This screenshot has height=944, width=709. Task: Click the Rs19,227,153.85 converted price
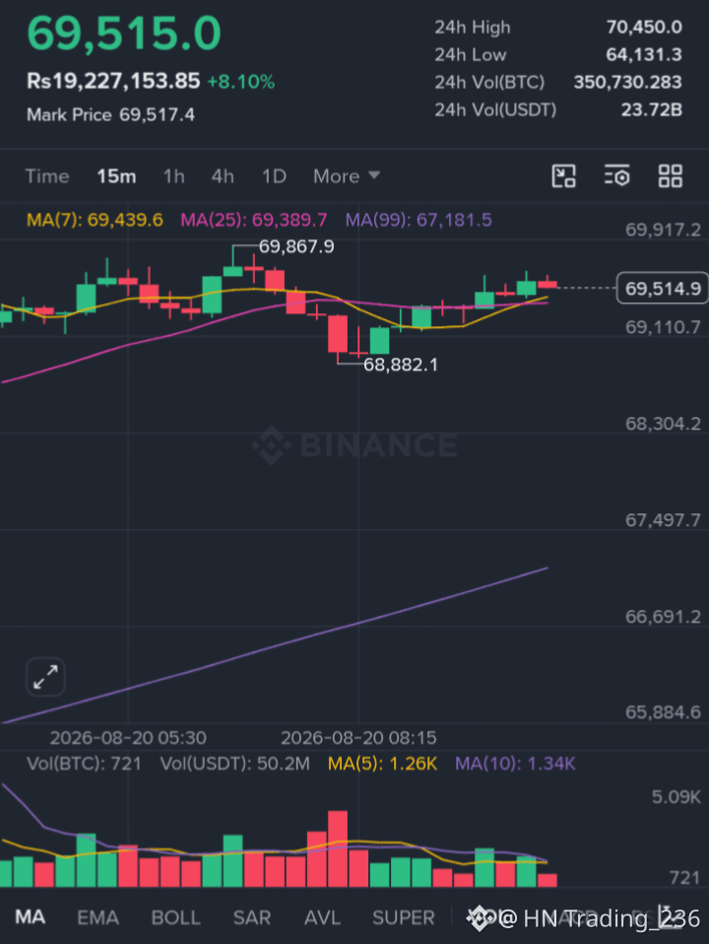point(113,81)
